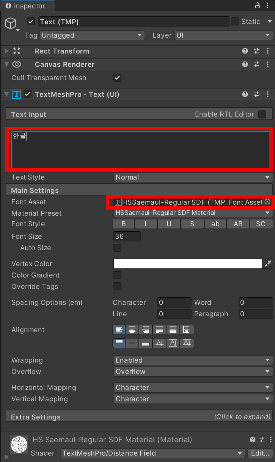Open the Overflow dropdown
The width and height of the screenshot is (275, 462).
tap(193, 372)
